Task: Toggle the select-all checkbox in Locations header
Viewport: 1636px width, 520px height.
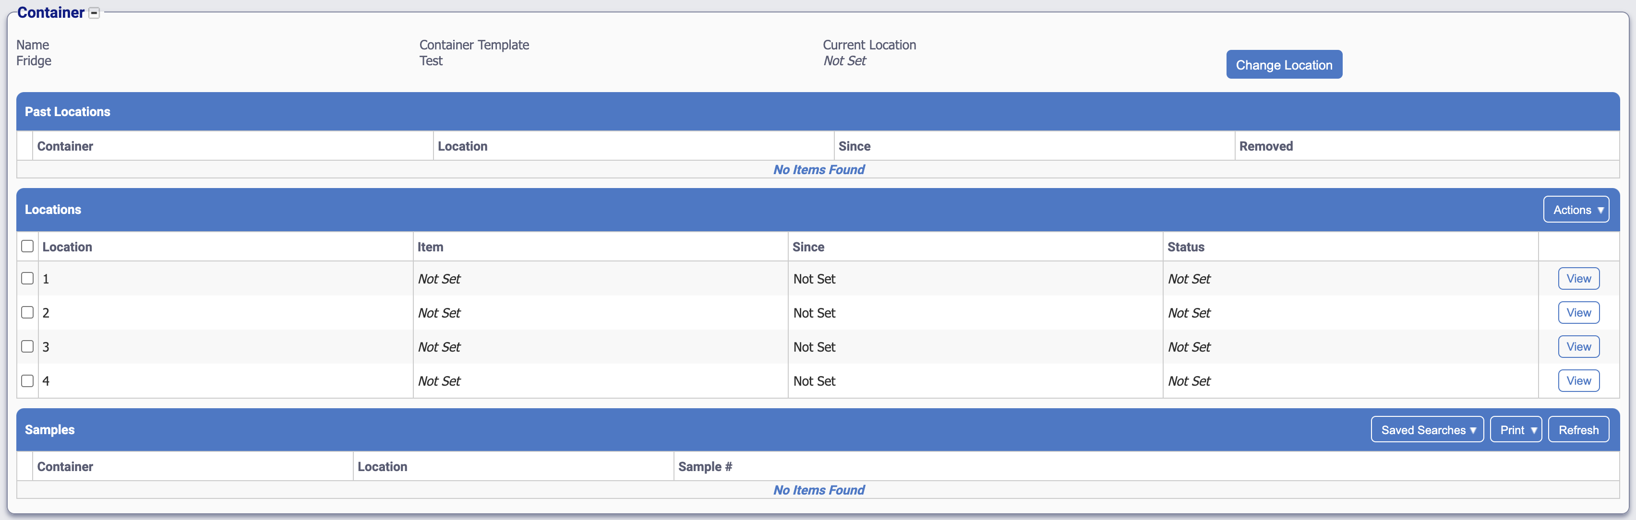Action: tap(27, 247)
